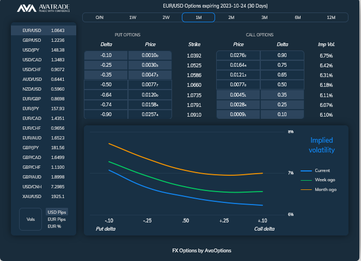Click call price 0.0121 cell
The image size is (361, 261).
[x=238, y=75]
